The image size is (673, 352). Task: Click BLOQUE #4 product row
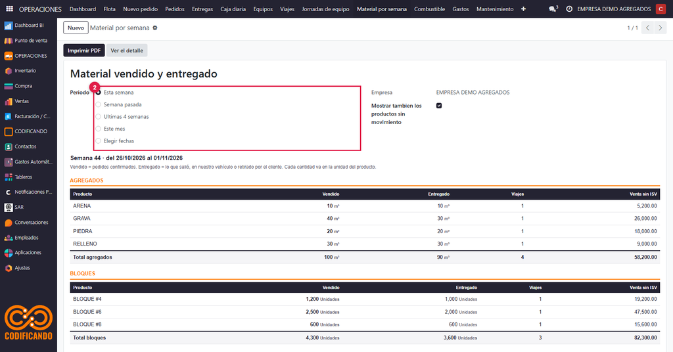(x=365, y=299)
